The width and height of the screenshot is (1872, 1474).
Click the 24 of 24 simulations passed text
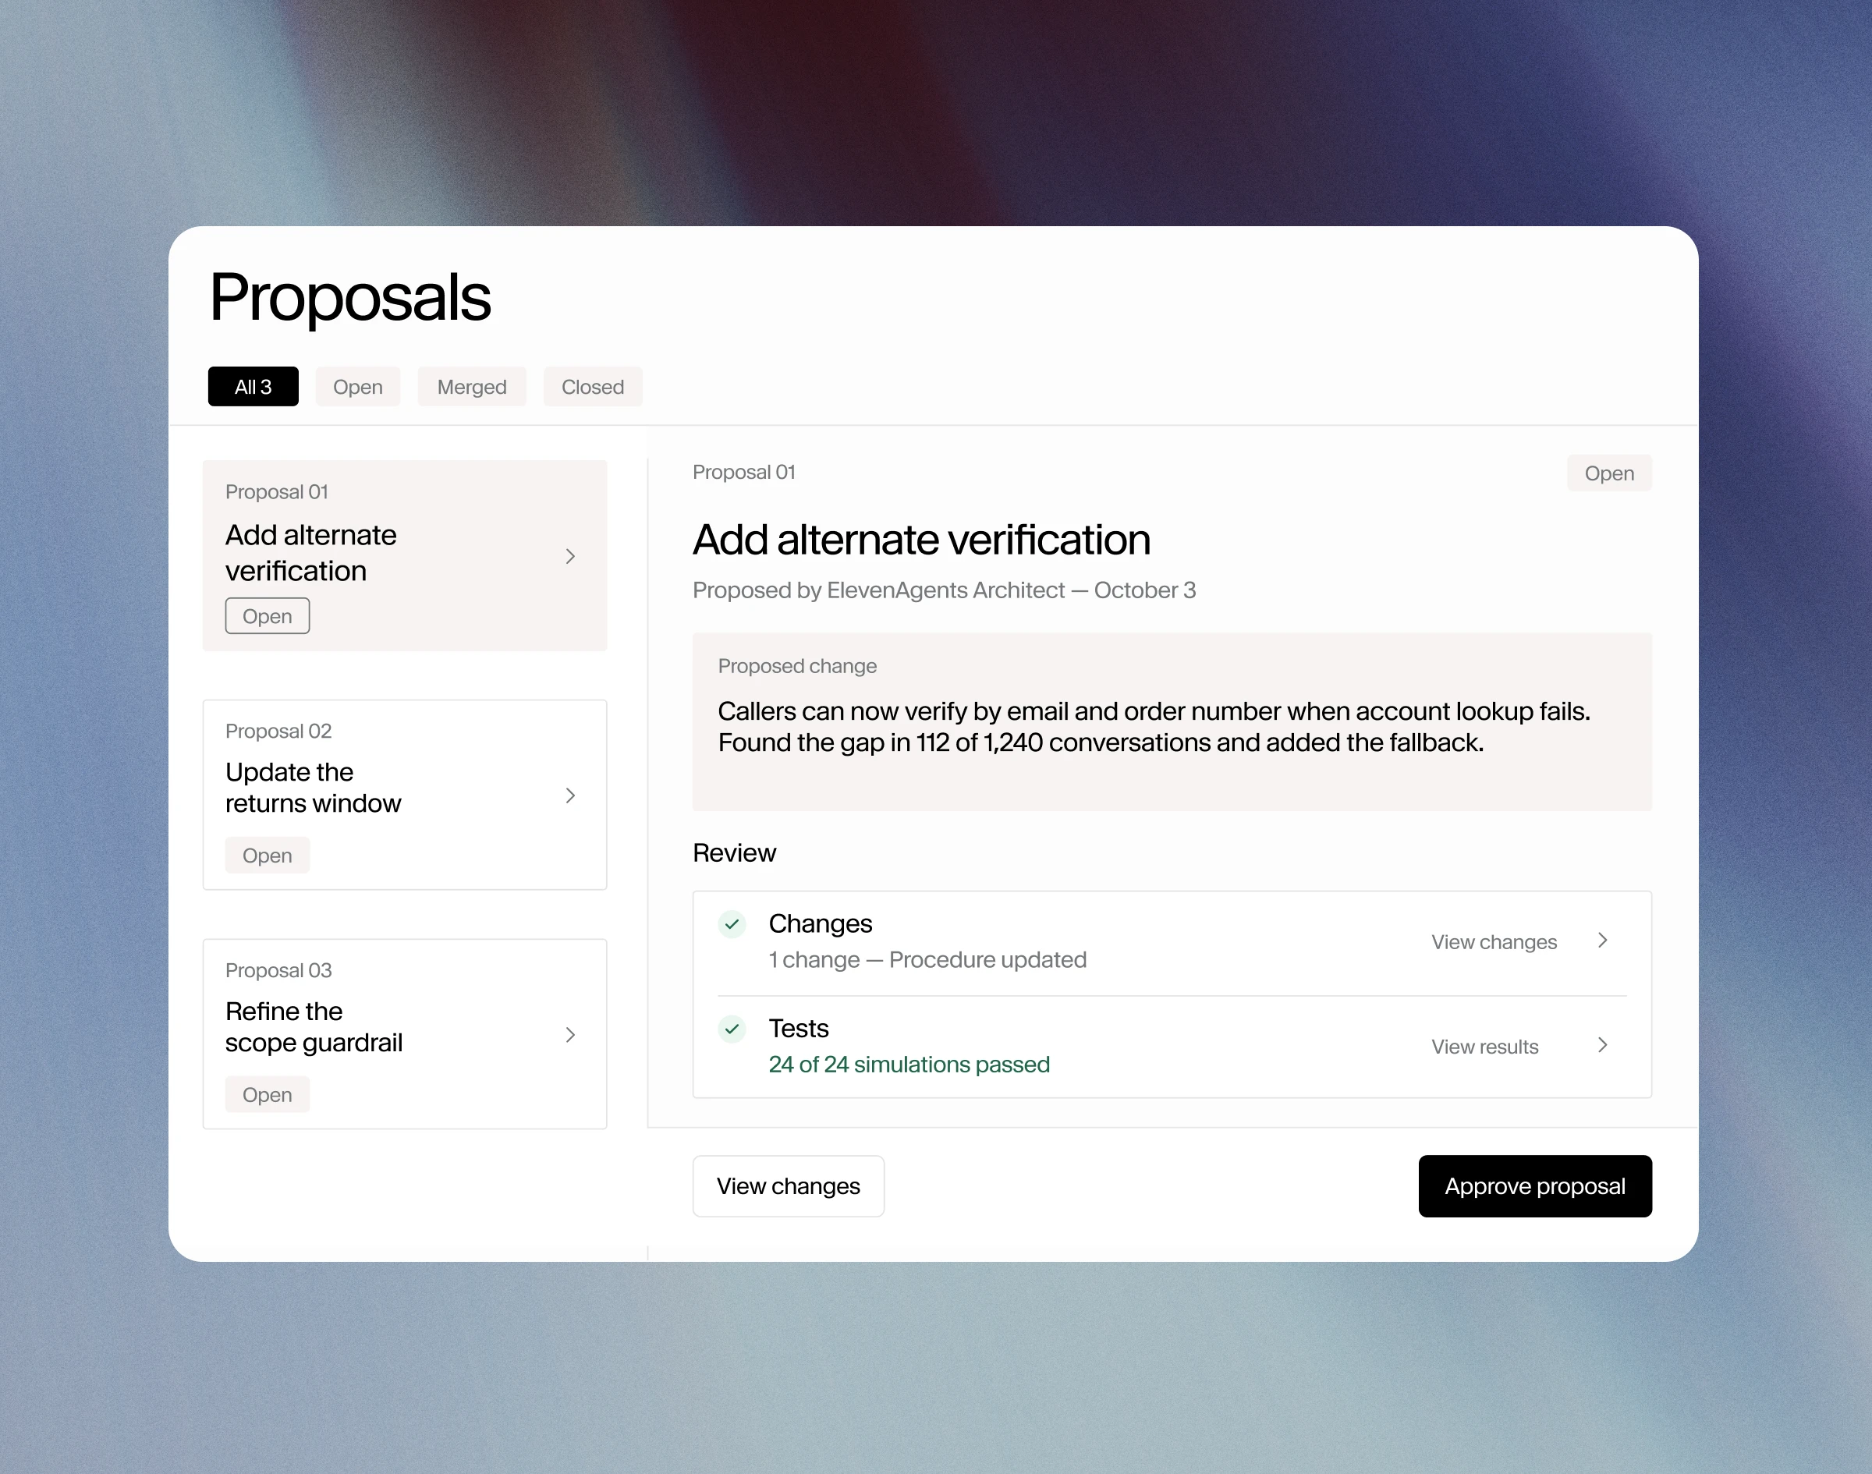(x=909, y=1064)
